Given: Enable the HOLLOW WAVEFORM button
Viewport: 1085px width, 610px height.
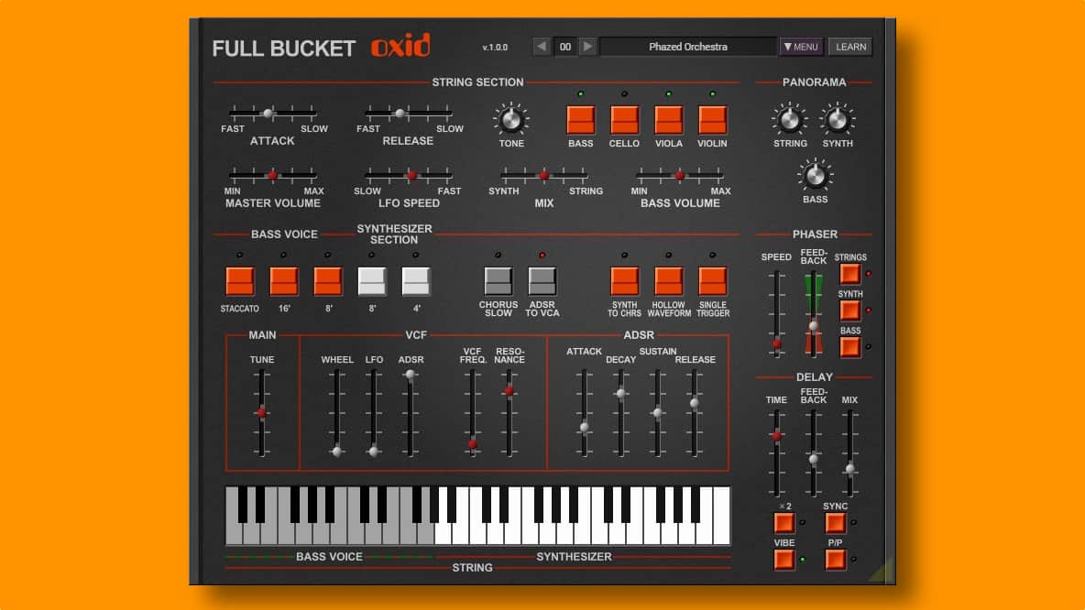Looking at the screenshot, I should pyautogui.click(x=668, y=282).
